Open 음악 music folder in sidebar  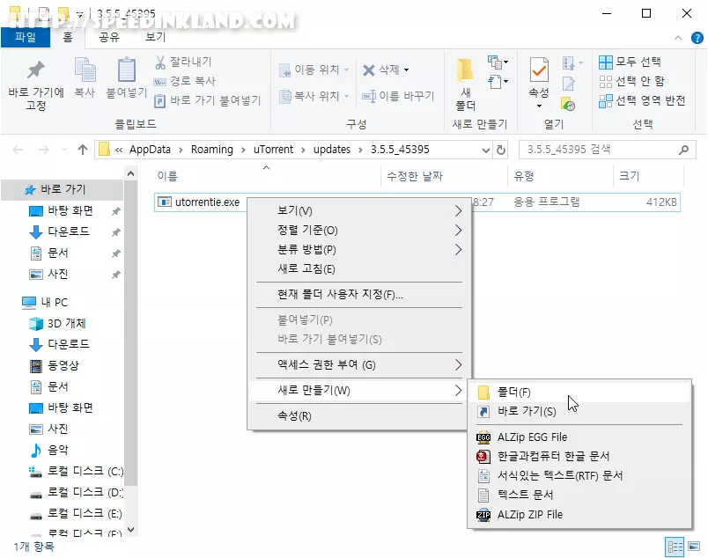click(x=48, y=450)
